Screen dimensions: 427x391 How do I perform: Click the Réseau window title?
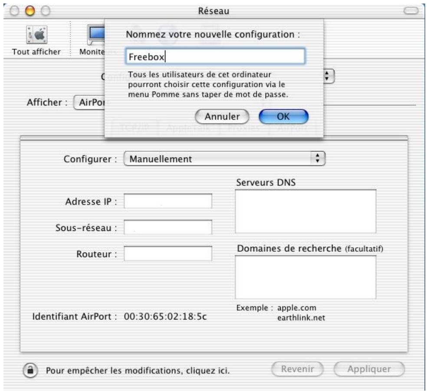(213, 11)
